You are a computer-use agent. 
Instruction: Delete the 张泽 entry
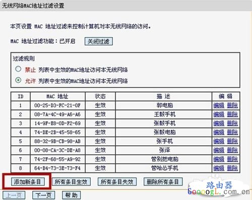click(232, 150)
